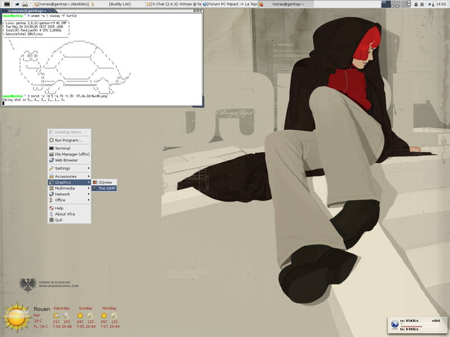Switch to the Buddy List taskbar window
Screen dimensions: 450x337
point(117,4)
